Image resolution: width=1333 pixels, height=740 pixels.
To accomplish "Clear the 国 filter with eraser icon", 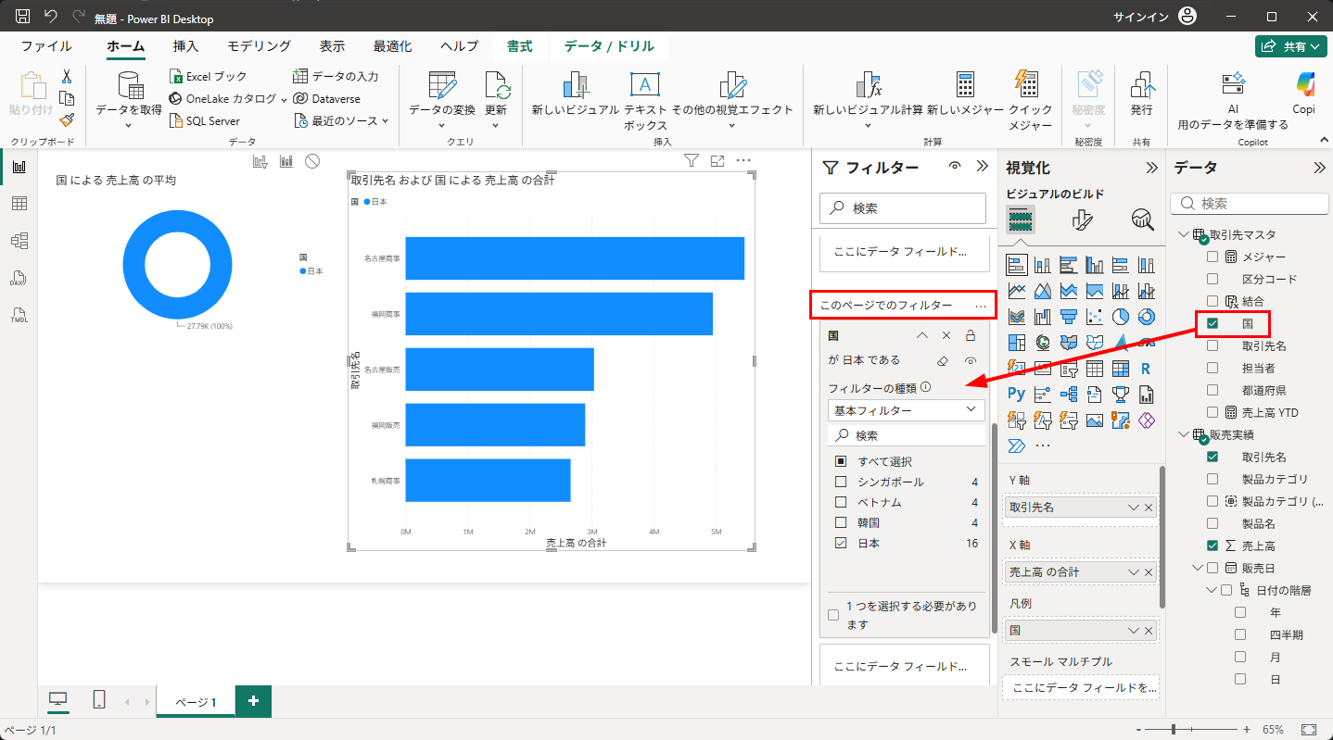I will 943,360.
